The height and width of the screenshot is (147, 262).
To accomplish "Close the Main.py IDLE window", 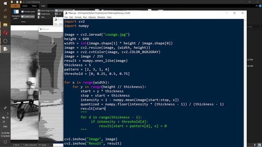I will [x=243, y=13].
